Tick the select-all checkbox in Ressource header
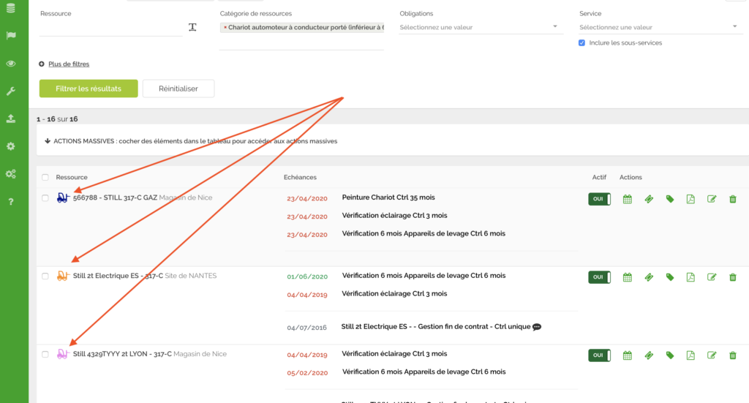749x403 pixels. click(45, 177)
